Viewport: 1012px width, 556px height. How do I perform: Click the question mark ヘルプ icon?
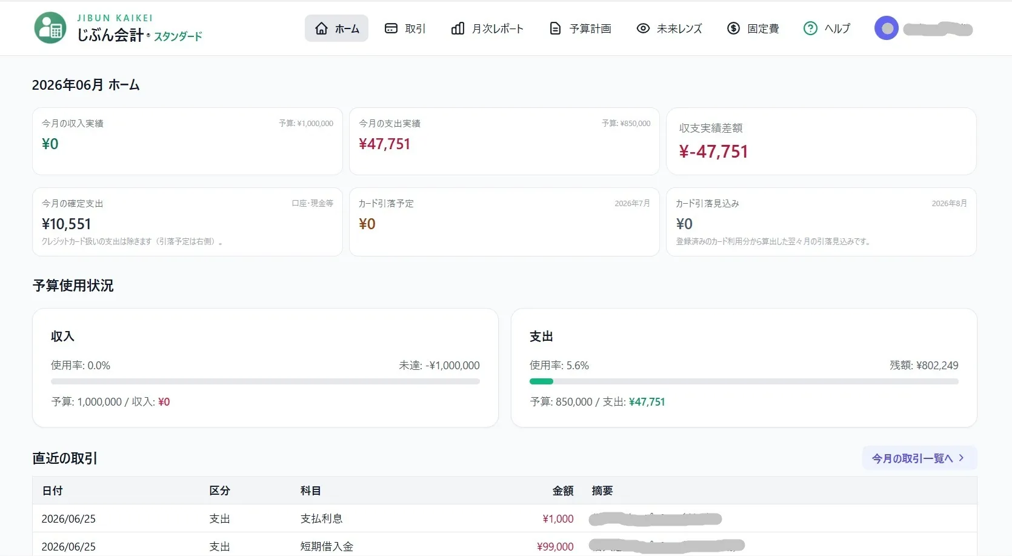(x=810, y=28)
